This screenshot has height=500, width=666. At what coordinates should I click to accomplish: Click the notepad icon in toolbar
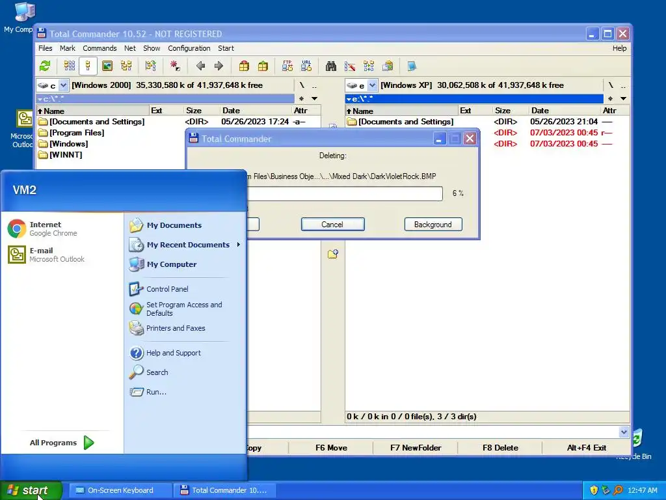coord(412,66)
